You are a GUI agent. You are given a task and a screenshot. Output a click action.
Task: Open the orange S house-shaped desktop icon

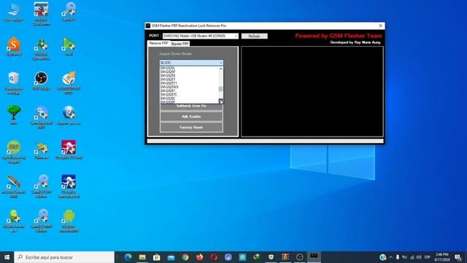pyautogui.click(x=14, y=47)
